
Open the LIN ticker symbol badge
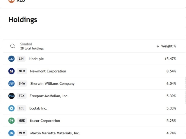coord(21,59)
